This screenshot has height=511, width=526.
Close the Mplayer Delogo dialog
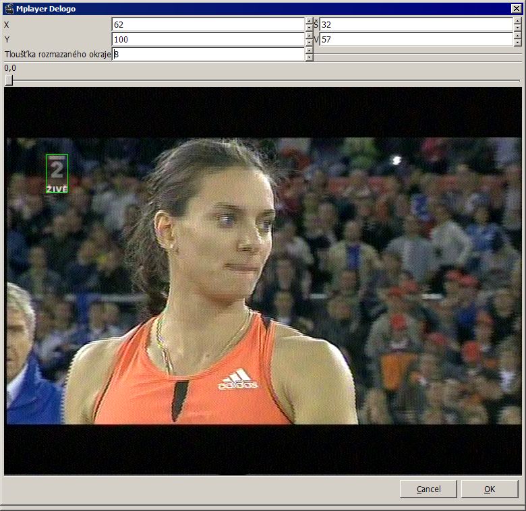(517, 9)
